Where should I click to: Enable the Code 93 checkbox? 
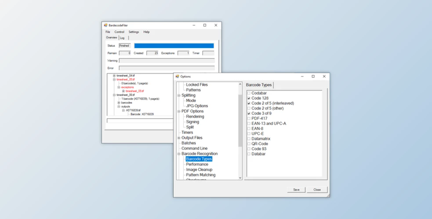[249, 149]
